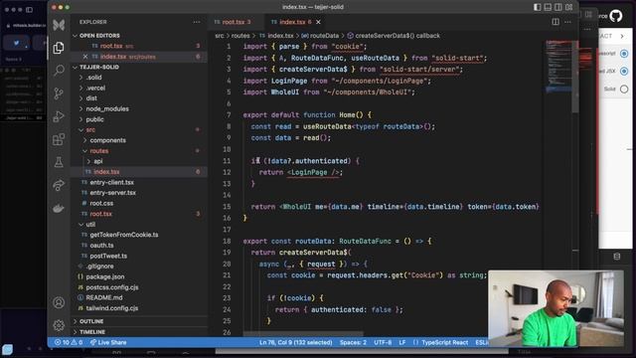Open entry-client.tsx file
Viewport: 636px width, 358px height.
click(x=112, y=183)
